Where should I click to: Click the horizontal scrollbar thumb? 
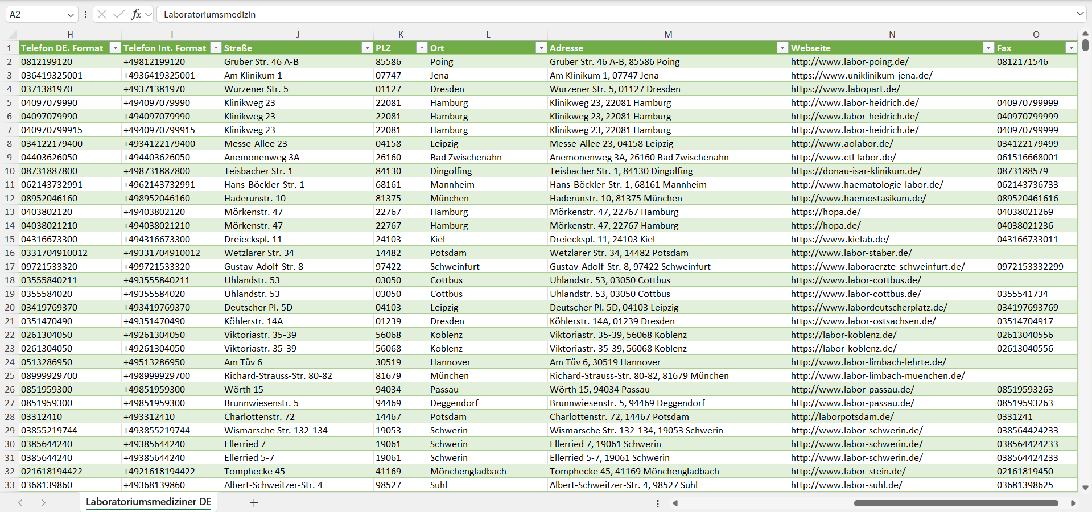click(955, 503)
